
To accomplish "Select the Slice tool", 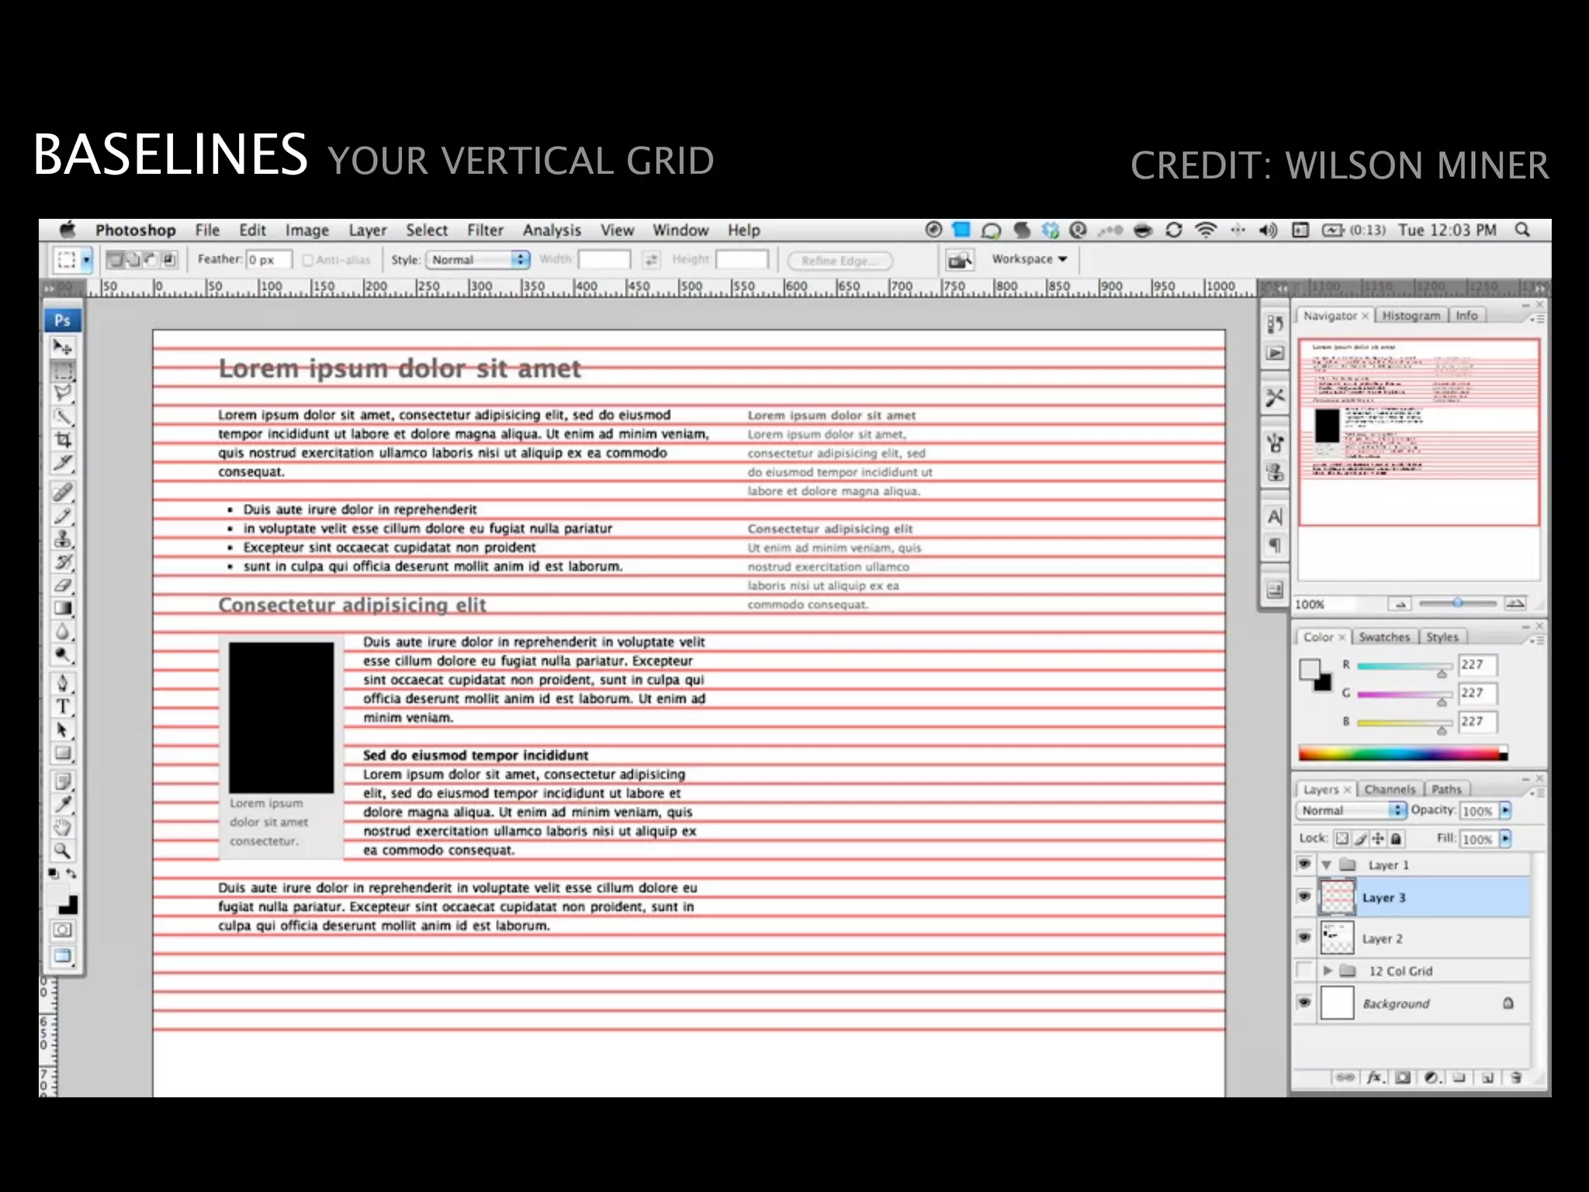I will (63, 463).
